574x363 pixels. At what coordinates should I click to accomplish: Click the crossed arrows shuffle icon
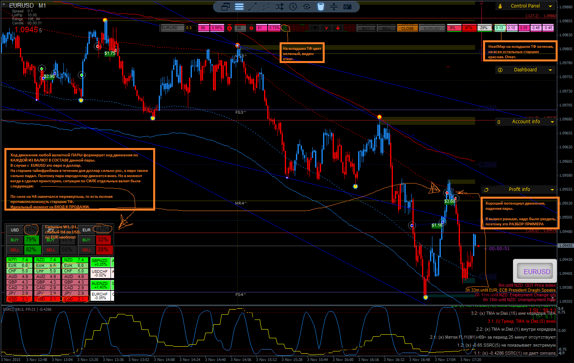pyautogui.click(x=280, y=7)
